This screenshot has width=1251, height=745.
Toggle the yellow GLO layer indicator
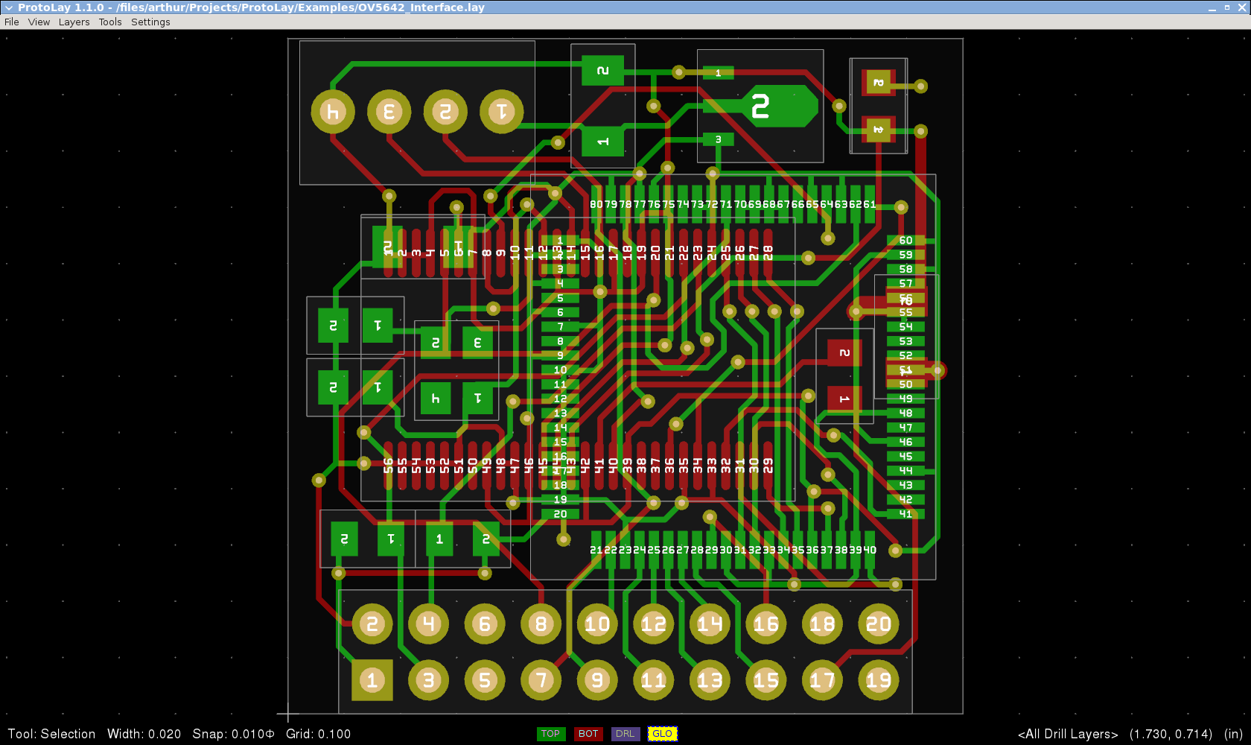pyautogui.click(x=662, y=734)
